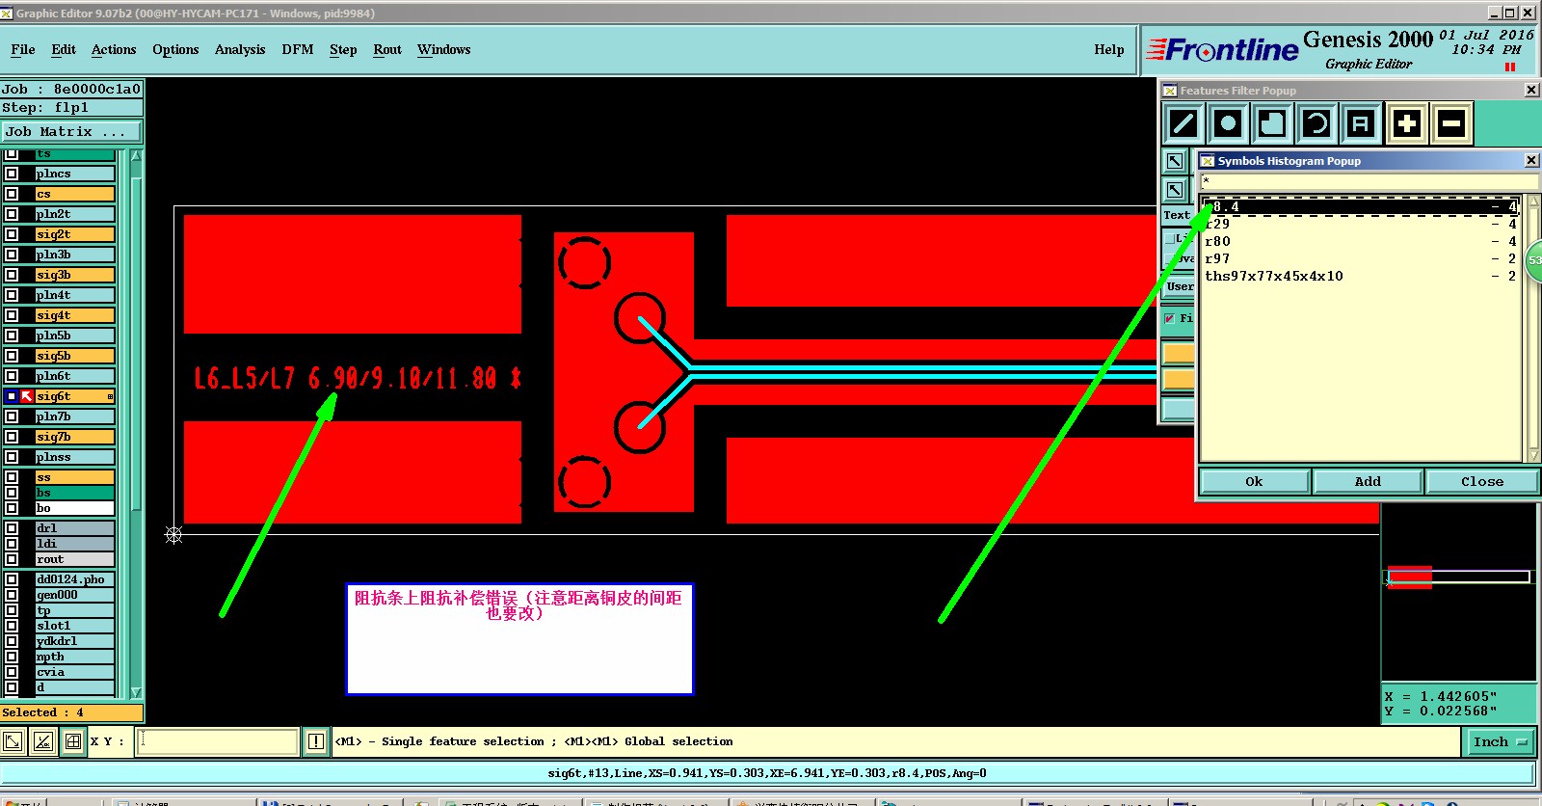The image size is (1542, 806).
Task: Select the pln7b layer name
Action: (74, 416)
